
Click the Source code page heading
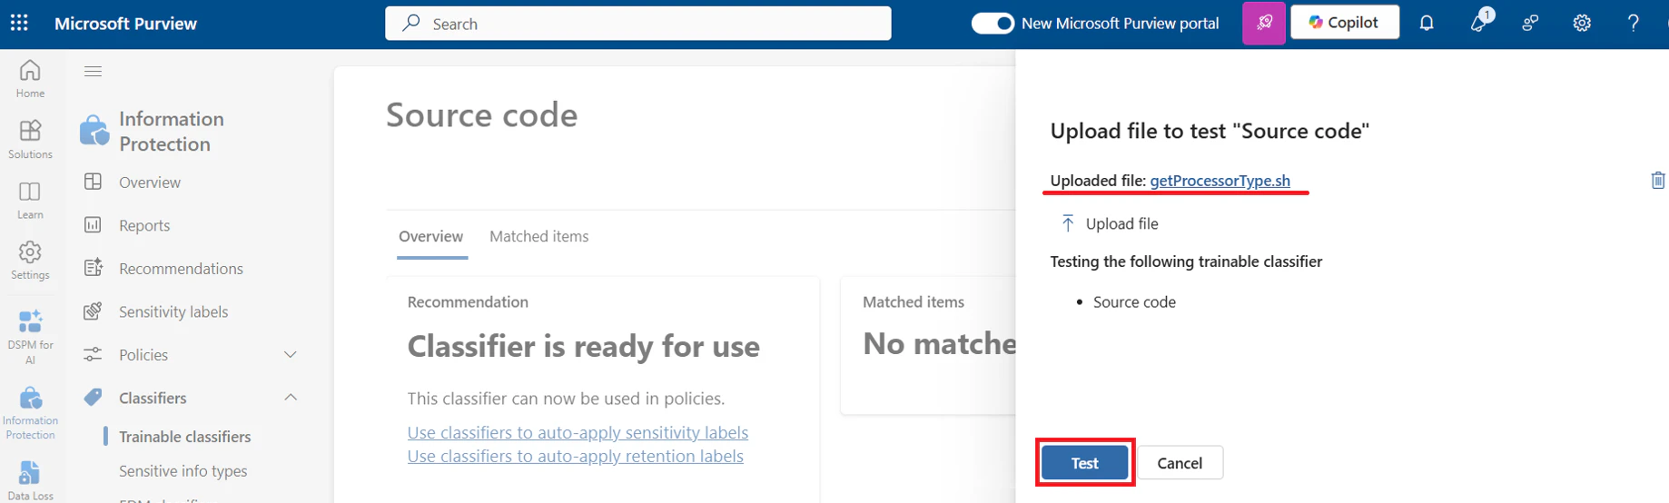click(x=481, y=114)
